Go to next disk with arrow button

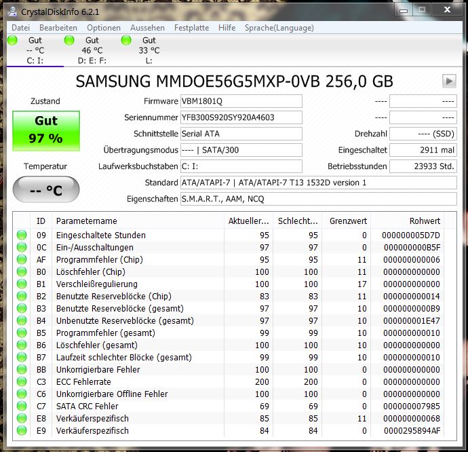click(x=449, y=81)
